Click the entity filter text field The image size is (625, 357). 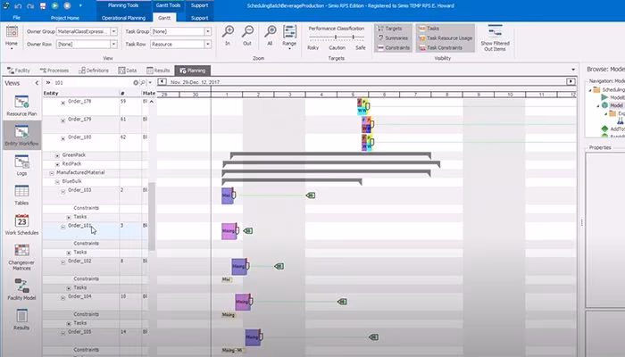(x=93, y=82)
